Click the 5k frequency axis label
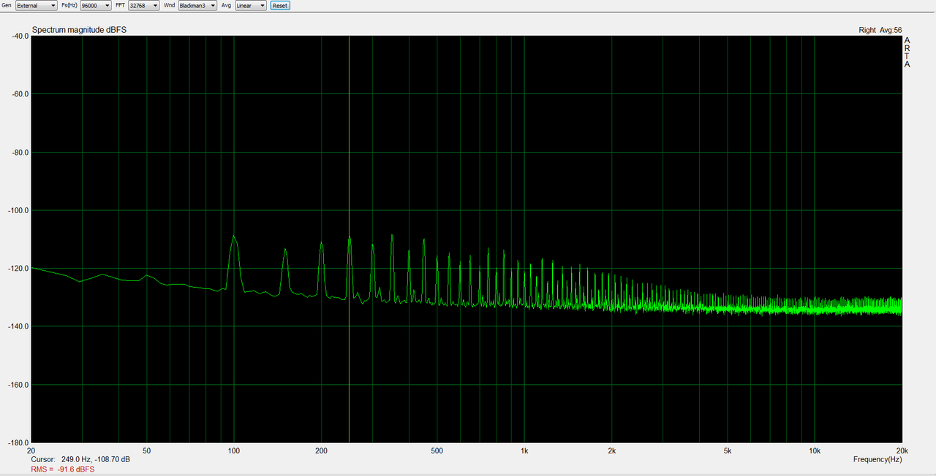Image resolution: width=936 pixels, height=476 pixels. [727, 450]
